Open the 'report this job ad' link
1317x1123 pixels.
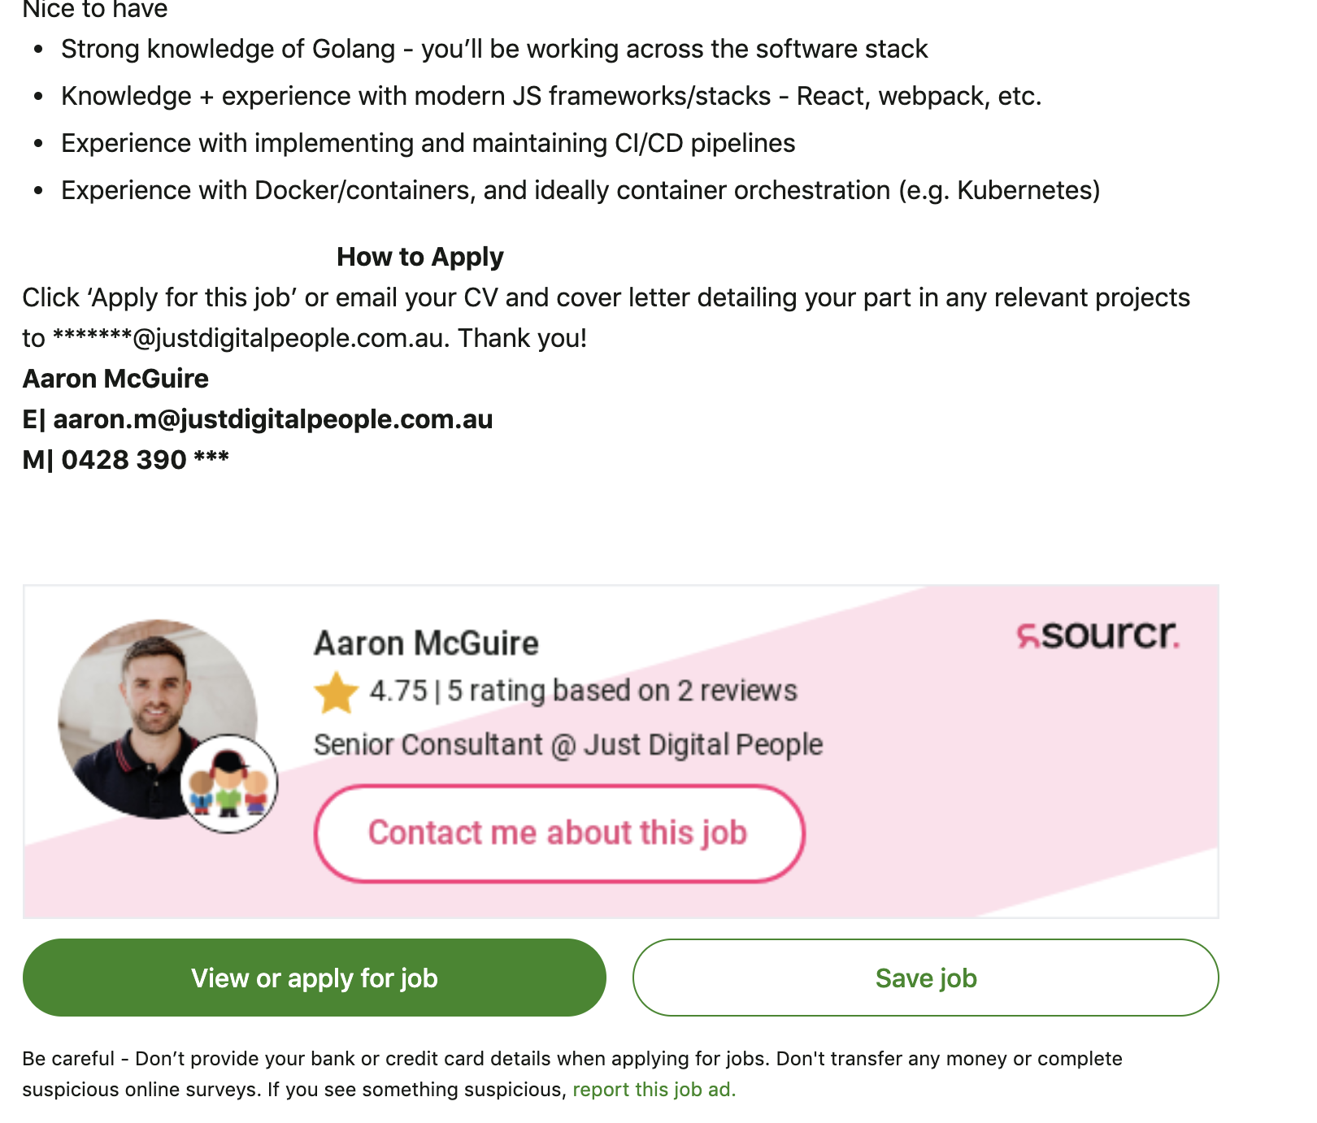[654, 1090]
